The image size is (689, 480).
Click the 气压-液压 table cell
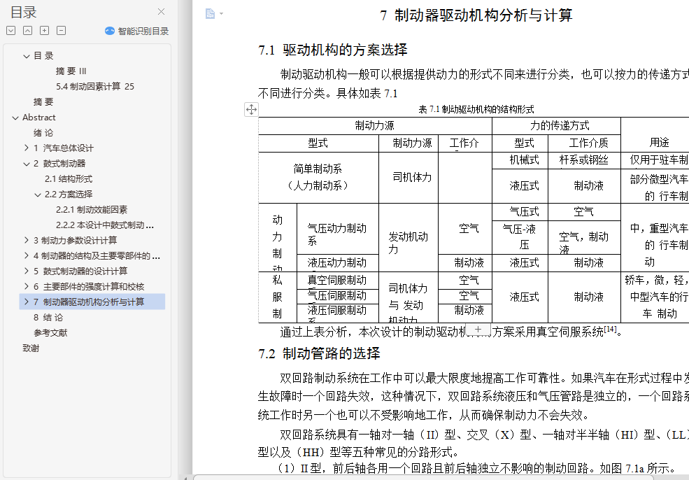tap(520, 237)
